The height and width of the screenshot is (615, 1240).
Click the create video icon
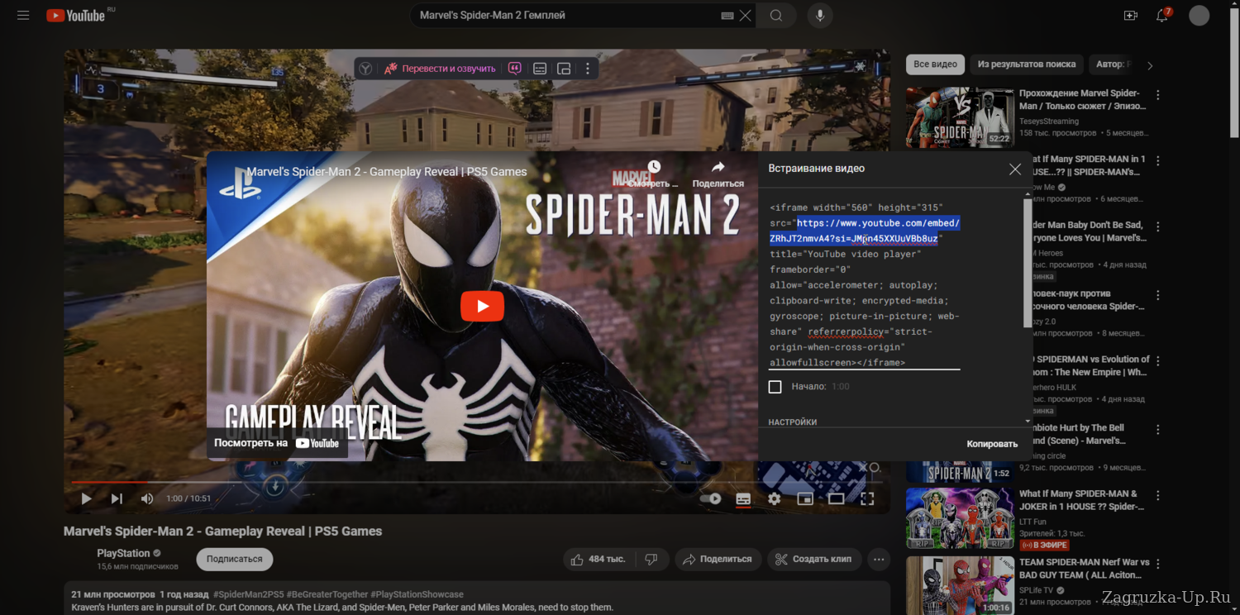(1130, 16)
